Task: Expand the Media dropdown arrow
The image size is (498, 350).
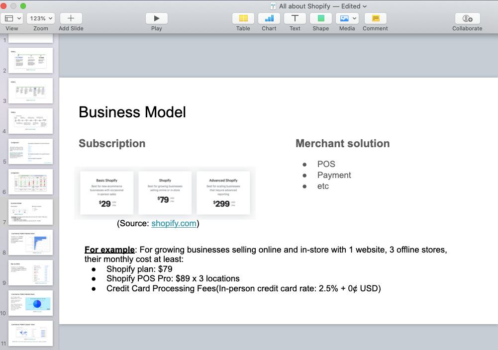Action: (x=354, y=18)
